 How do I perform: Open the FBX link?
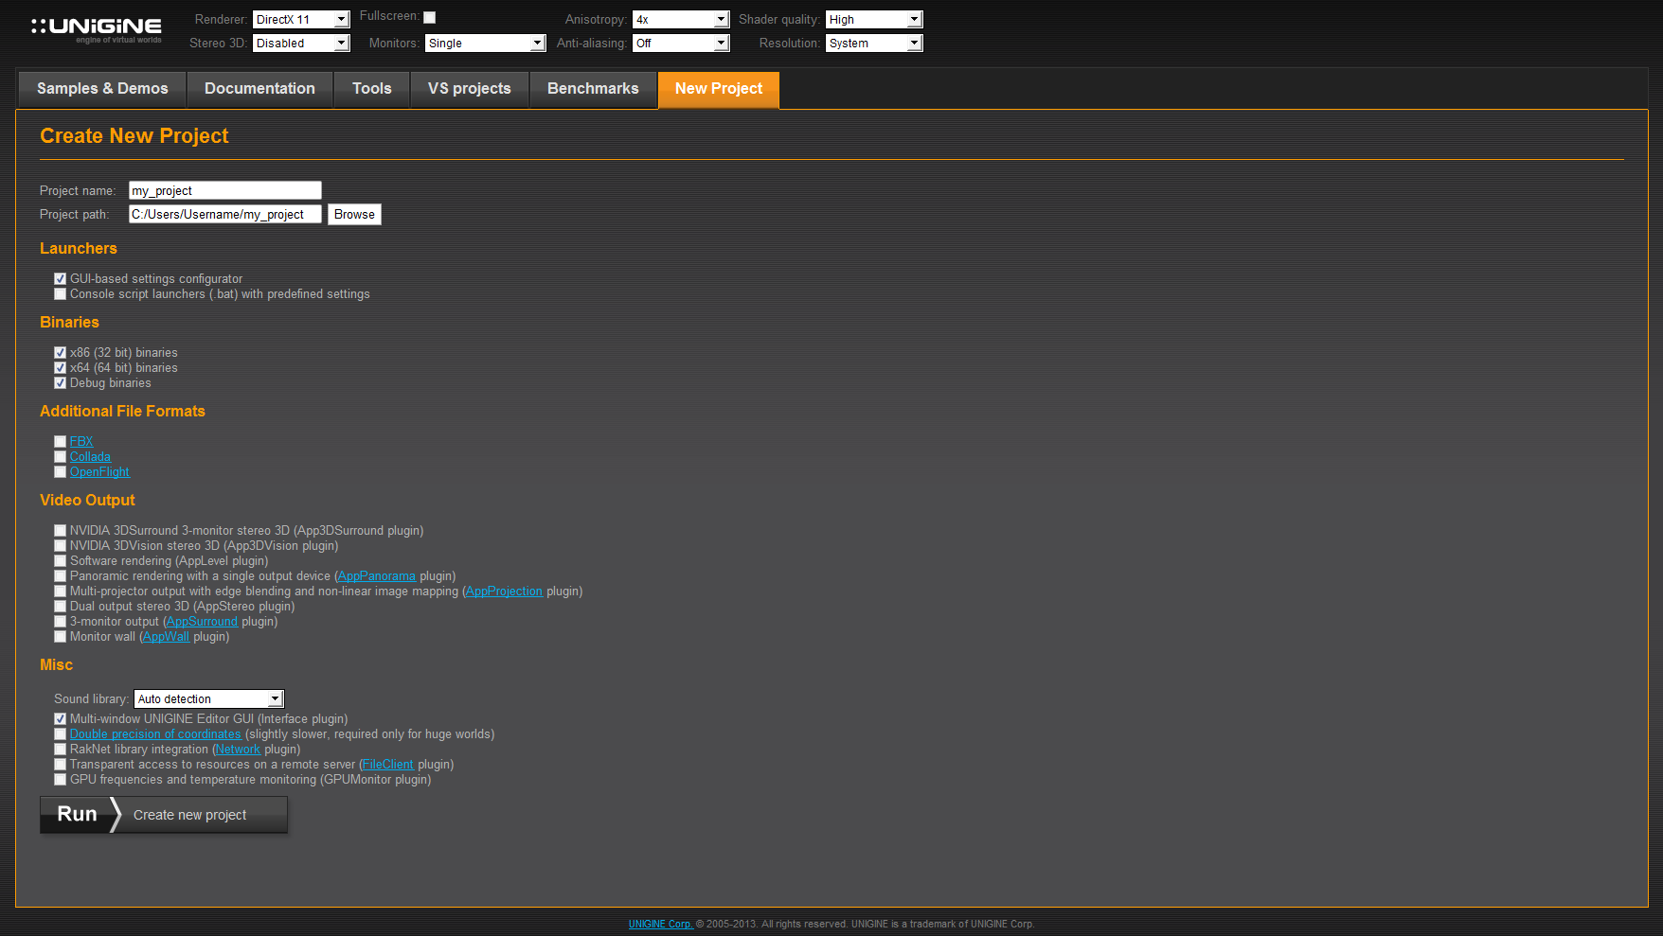[x=81, y=441]
